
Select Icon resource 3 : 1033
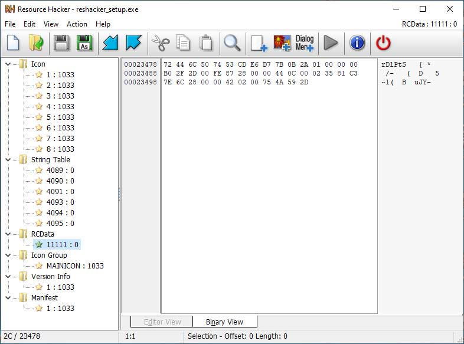coord(60,96)
